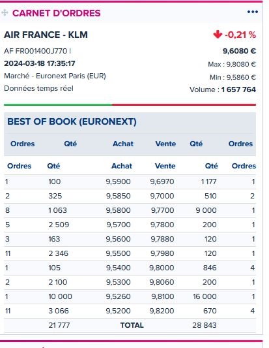This screenshot has height=348, width=269.
Task: Click the red down-arrow variation icon
Action: (x=218, y=35)
